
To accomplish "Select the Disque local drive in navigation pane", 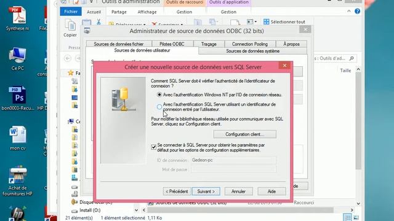I will 92,202.
